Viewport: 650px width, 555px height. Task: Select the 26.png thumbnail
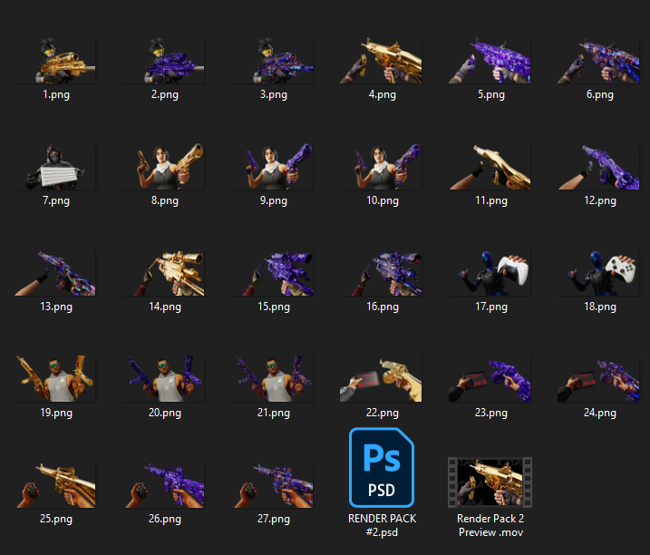[x=164, y=485]
